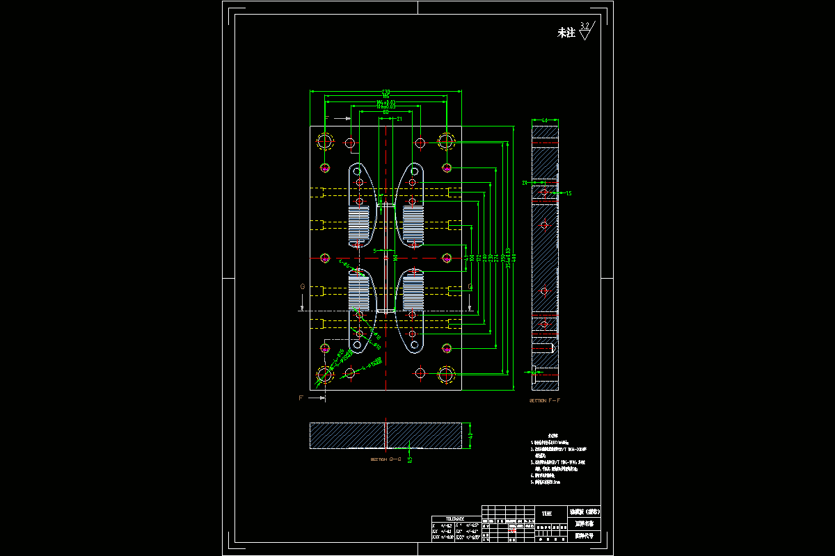This screenshot has width=835, height=556.
Task: Click the 1.5 dimension on section F-F
Action: click(x=568, y=193)
